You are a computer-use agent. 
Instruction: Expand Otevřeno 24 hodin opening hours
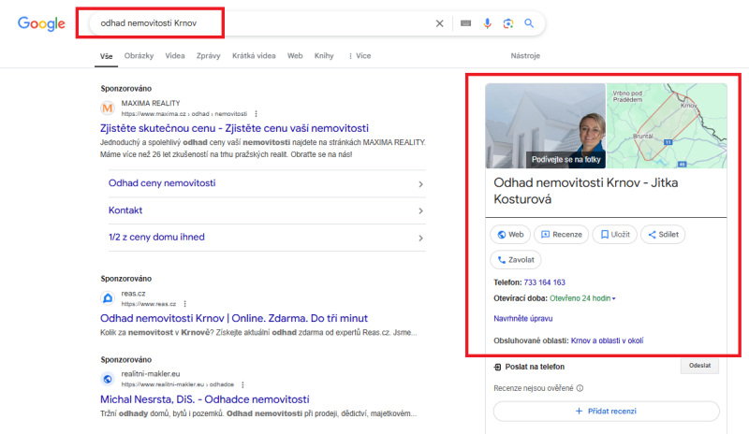[582, 298]
